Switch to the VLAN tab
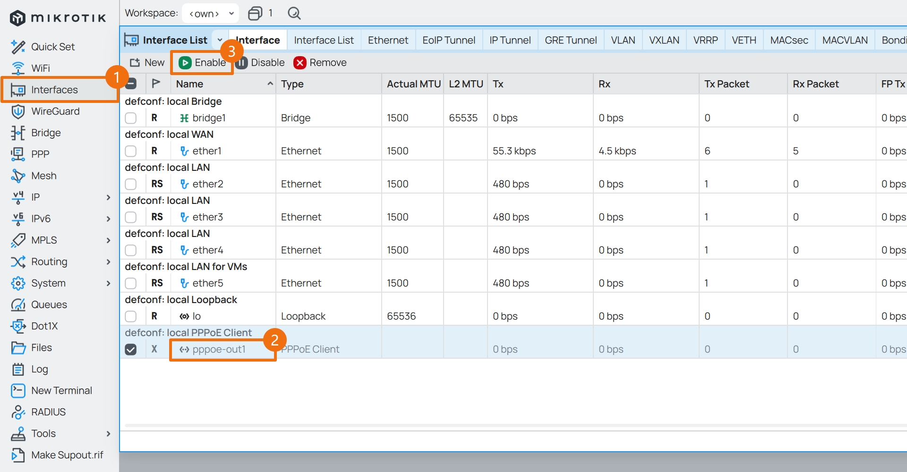Screen dimensions: 907x472 point(623,40)
